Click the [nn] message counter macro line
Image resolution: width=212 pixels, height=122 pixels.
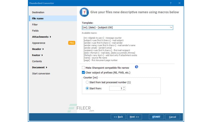coord(103,38)
